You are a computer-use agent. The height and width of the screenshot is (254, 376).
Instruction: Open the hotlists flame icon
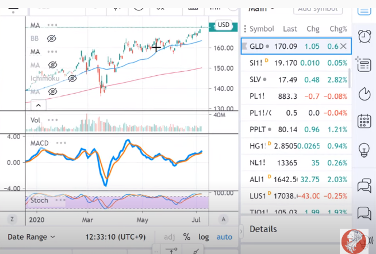[365, 94]
